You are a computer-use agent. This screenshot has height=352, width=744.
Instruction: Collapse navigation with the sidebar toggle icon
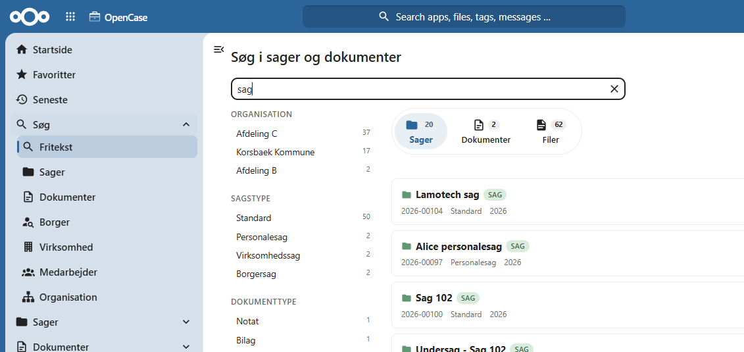point(219,49)
